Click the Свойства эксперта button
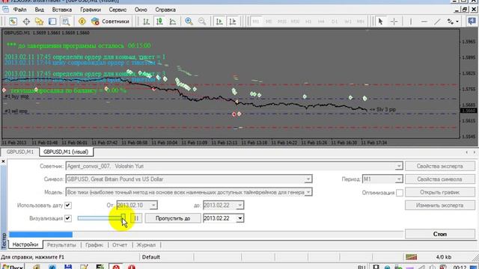Viewport: 479px width, 269px height. click(x=440, y=166)
